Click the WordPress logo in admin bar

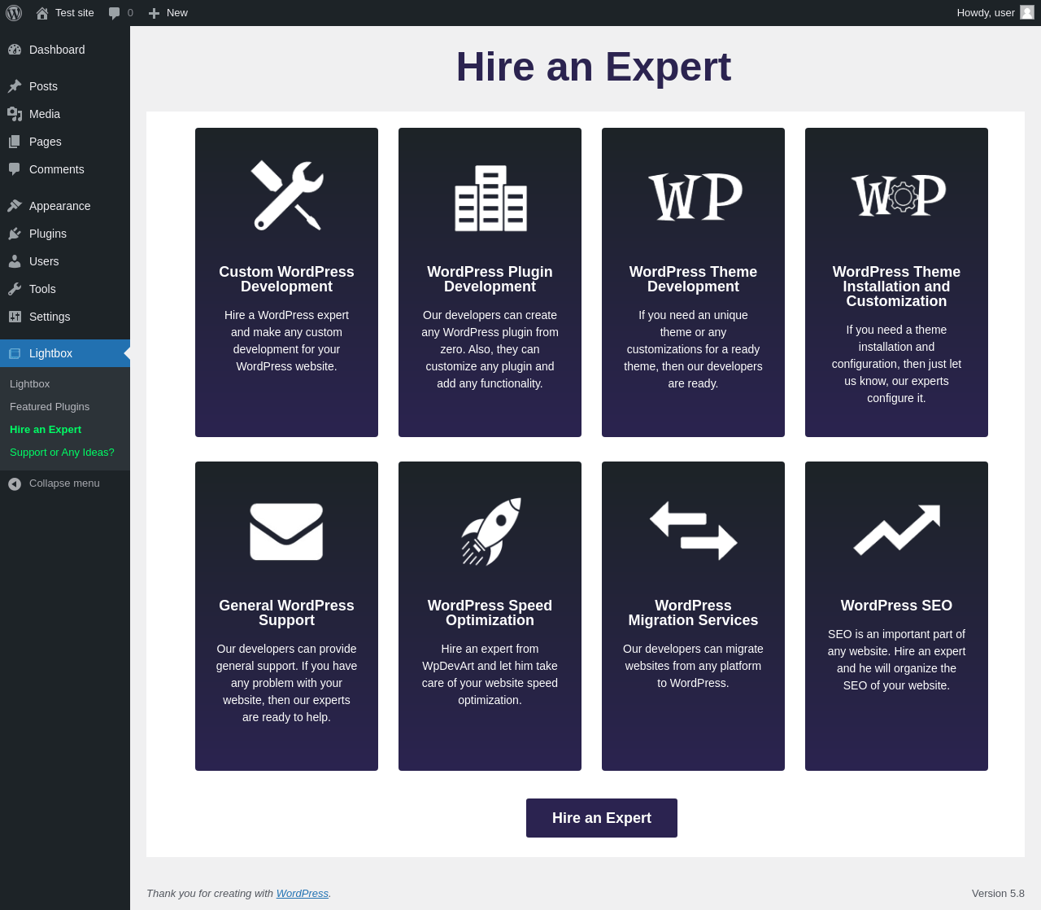coord(14,13)
